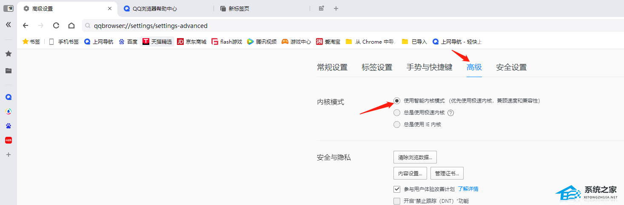Select 使用智能内核模式 radio button
The height and width of the screenshot is (205, 624).
pos(397,101)
